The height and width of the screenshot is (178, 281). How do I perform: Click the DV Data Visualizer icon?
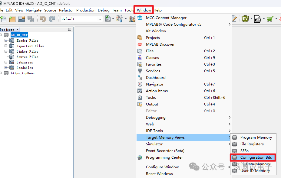pos(245,19)
